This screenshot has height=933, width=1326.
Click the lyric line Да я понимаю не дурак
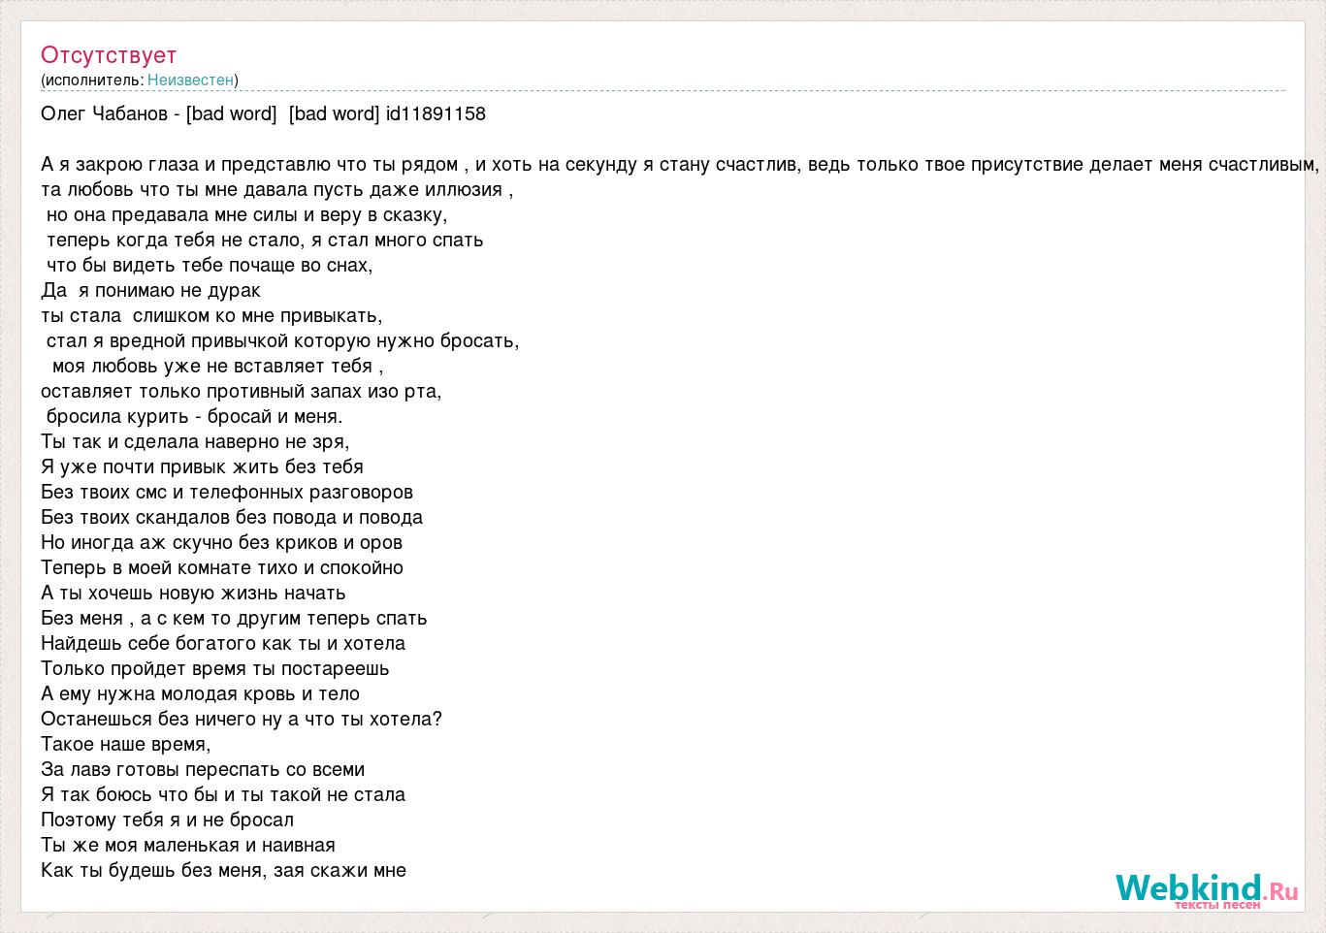[150, 290]
